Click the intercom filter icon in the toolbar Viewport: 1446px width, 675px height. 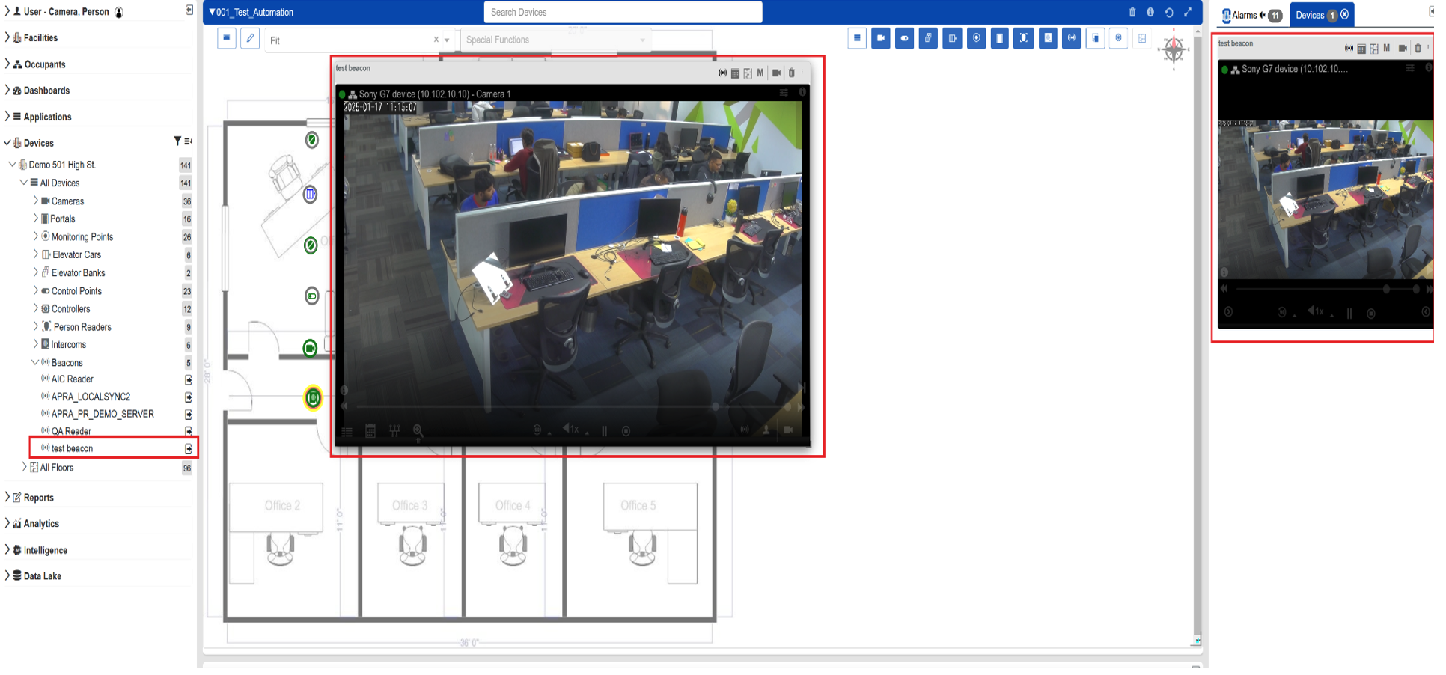[x=1047, y=39]
